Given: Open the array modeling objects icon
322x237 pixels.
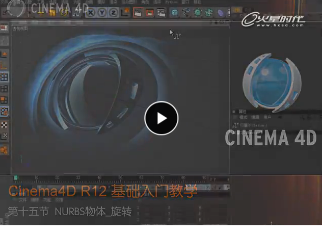Looking at the screenshot, I should pos(209,13).
